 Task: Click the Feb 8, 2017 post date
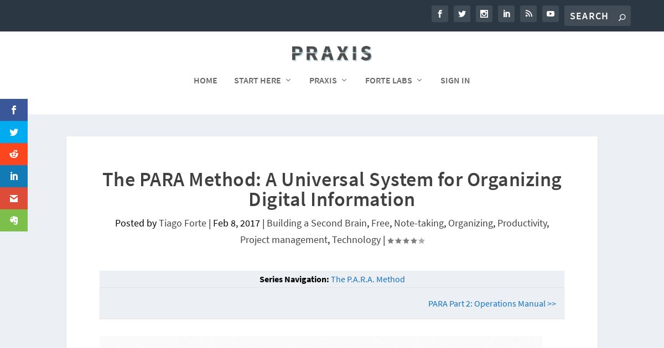[x=236, y=223]
